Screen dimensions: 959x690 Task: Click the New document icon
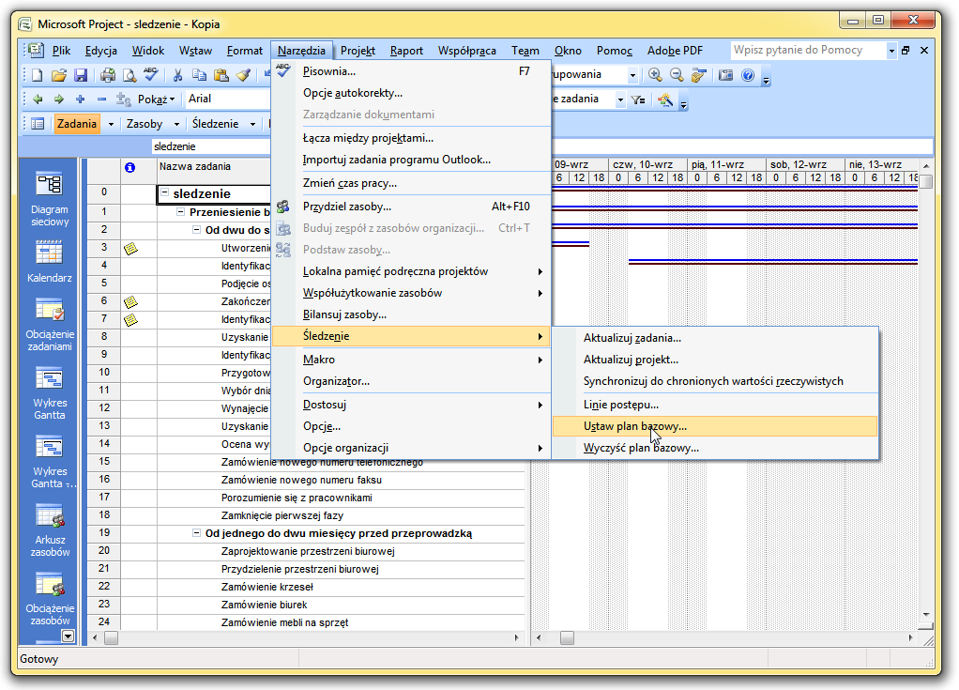click(x=38, y=75)
